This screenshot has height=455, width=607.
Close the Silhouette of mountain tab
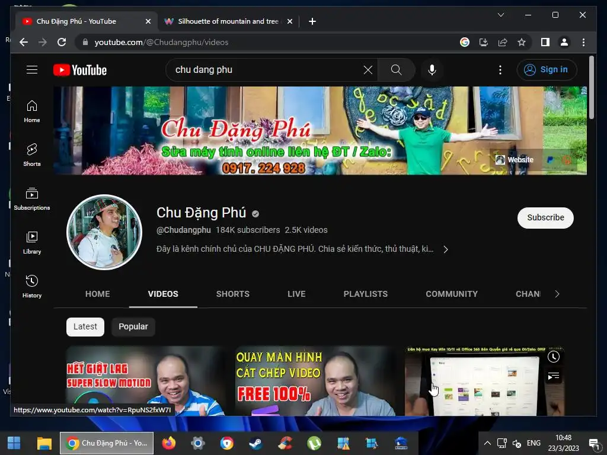click(289, 21)
